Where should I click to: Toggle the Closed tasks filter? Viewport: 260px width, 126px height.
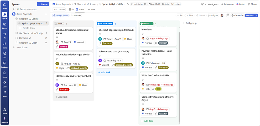click(x=200, y=15)
